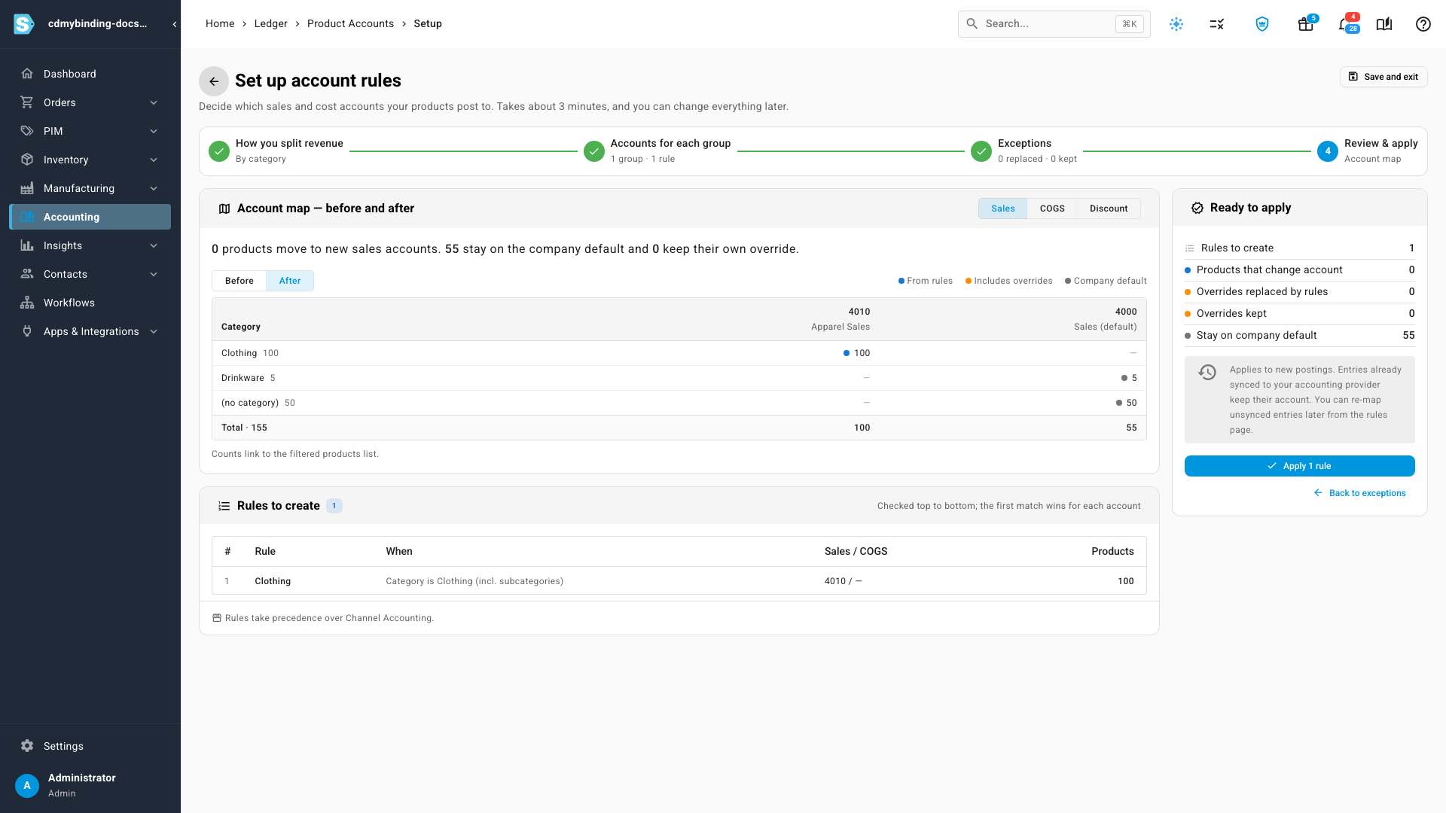Screen dimensions: 1446x813
Task: Click Back to exceptions link
Action: pyautogui.click(x=1359, y=493)
